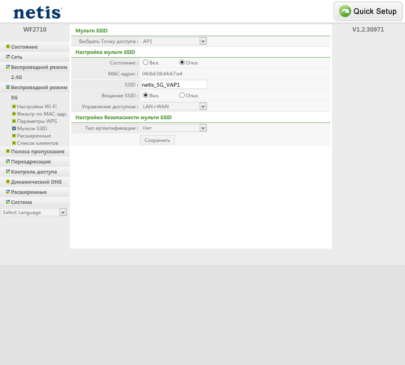The height and width of the screenshot is (365, 405).
Task: Open the Выбрать Точку доступа dropdown
Action: coord(174,41)
